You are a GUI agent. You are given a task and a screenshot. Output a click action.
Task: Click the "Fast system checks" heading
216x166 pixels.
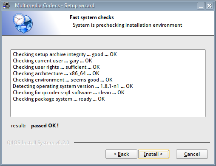click(92, 17)
